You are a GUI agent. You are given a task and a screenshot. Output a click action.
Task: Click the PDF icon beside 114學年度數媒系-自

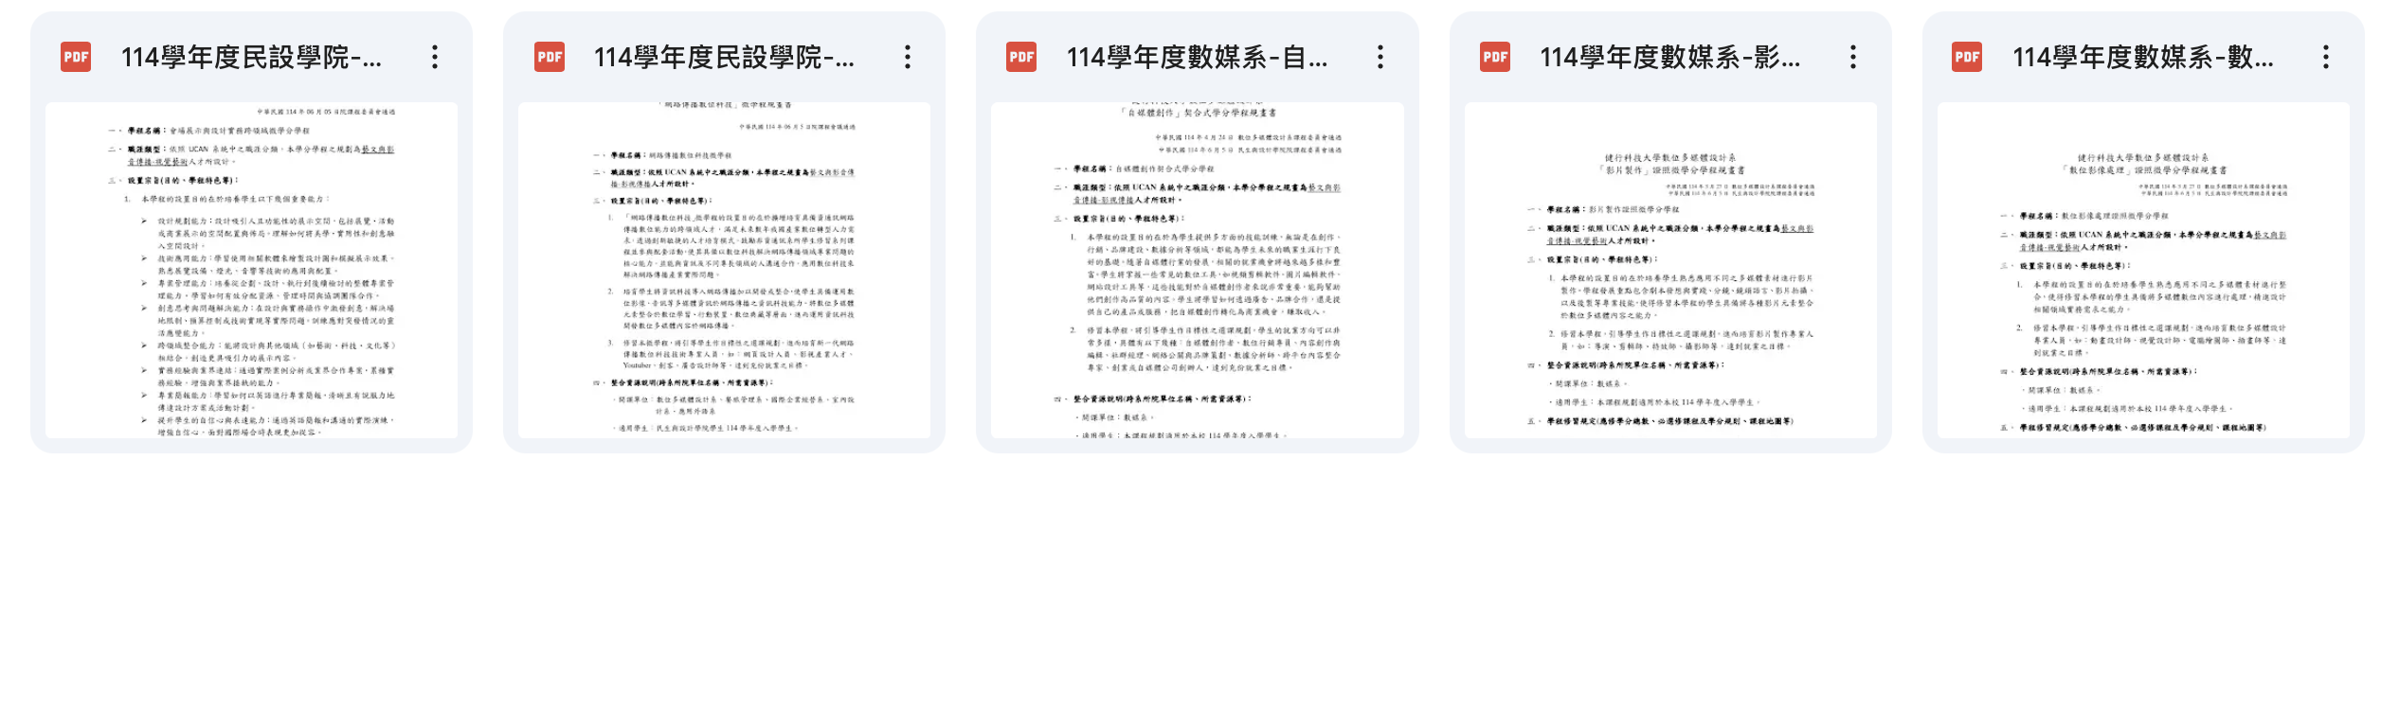click(1021, 58)
